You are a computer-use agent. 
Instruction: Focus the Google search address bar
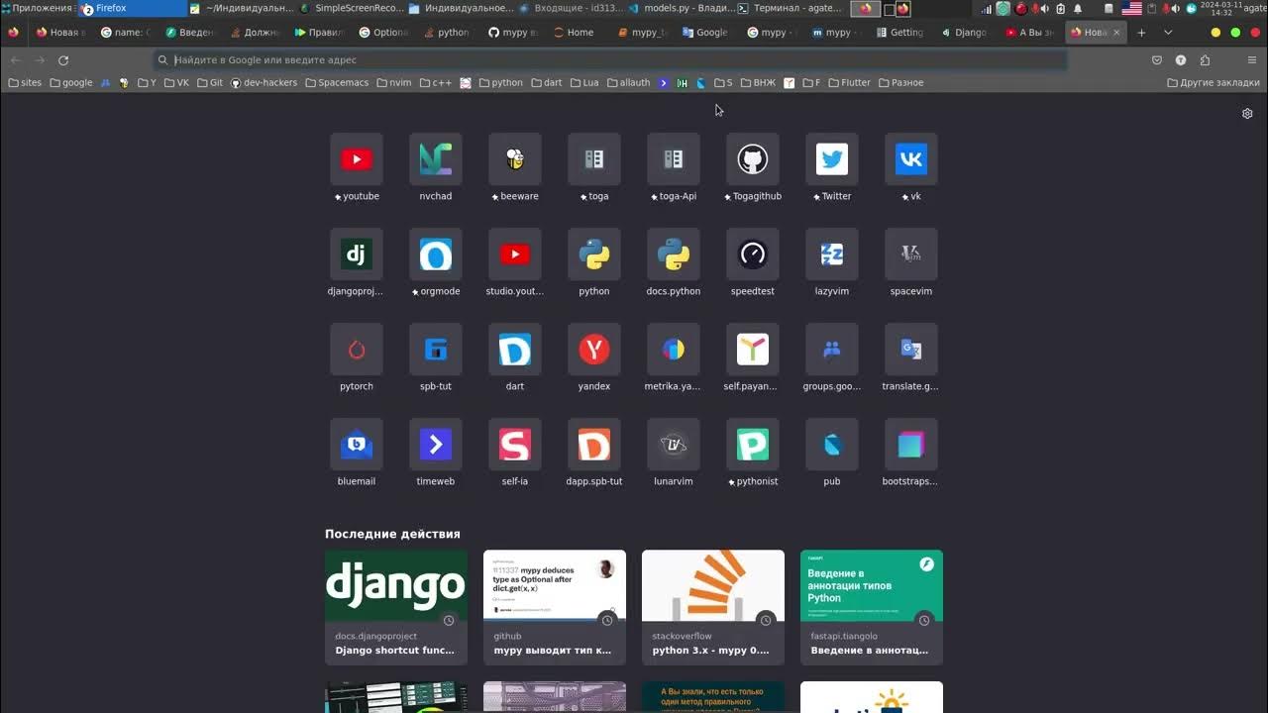coord(610,60)
